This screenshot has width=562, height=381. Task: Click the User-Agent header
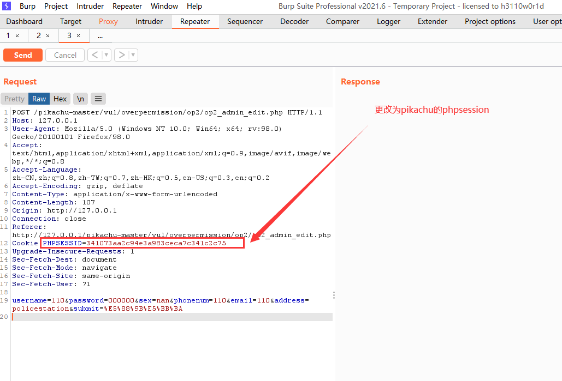147,133
